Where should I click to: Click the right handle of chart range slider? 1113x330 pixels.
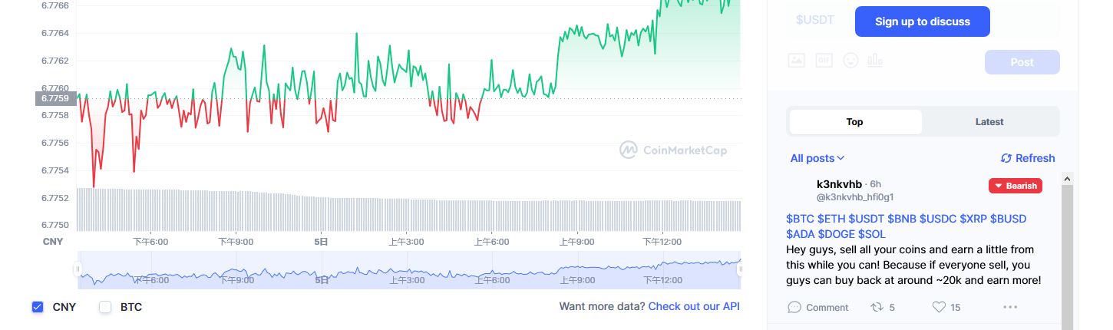click(x=740, y=269)
